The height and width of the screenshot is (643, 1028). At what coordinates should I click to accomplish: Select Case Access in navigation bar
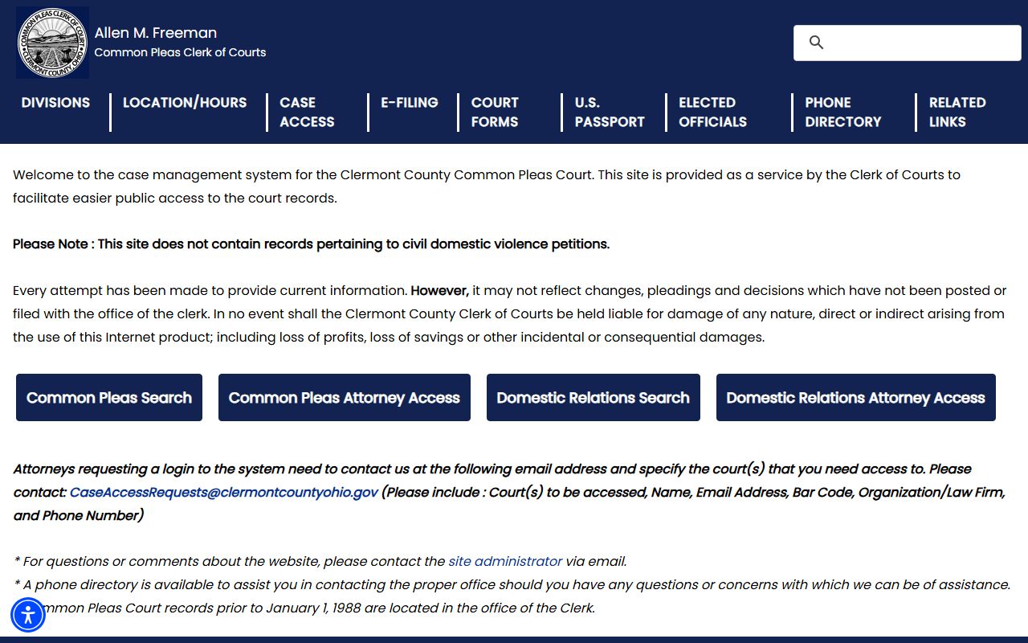point(307,113)
